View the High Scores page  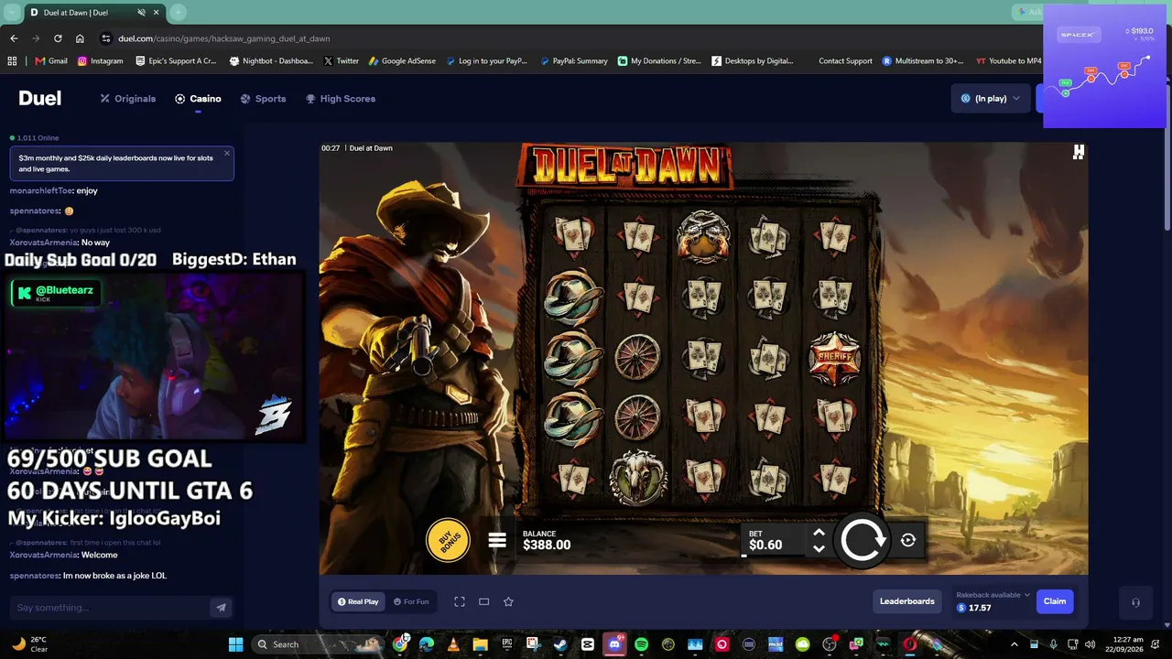(x=341, y=99)
